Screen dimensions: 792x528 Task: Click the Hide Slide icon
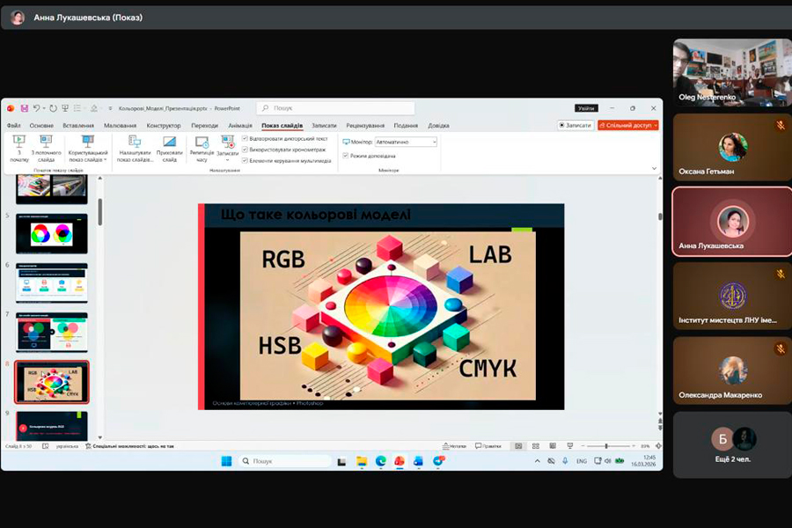[169, 142]
